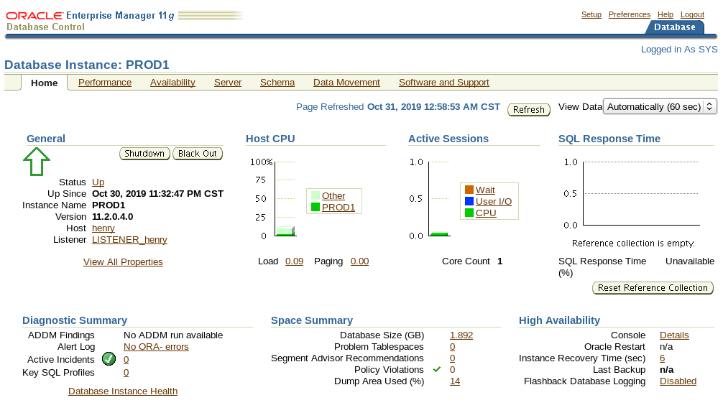723x413 pixels.
Task: Open the No ORA- errors alert log link
Action: point(156,347)
